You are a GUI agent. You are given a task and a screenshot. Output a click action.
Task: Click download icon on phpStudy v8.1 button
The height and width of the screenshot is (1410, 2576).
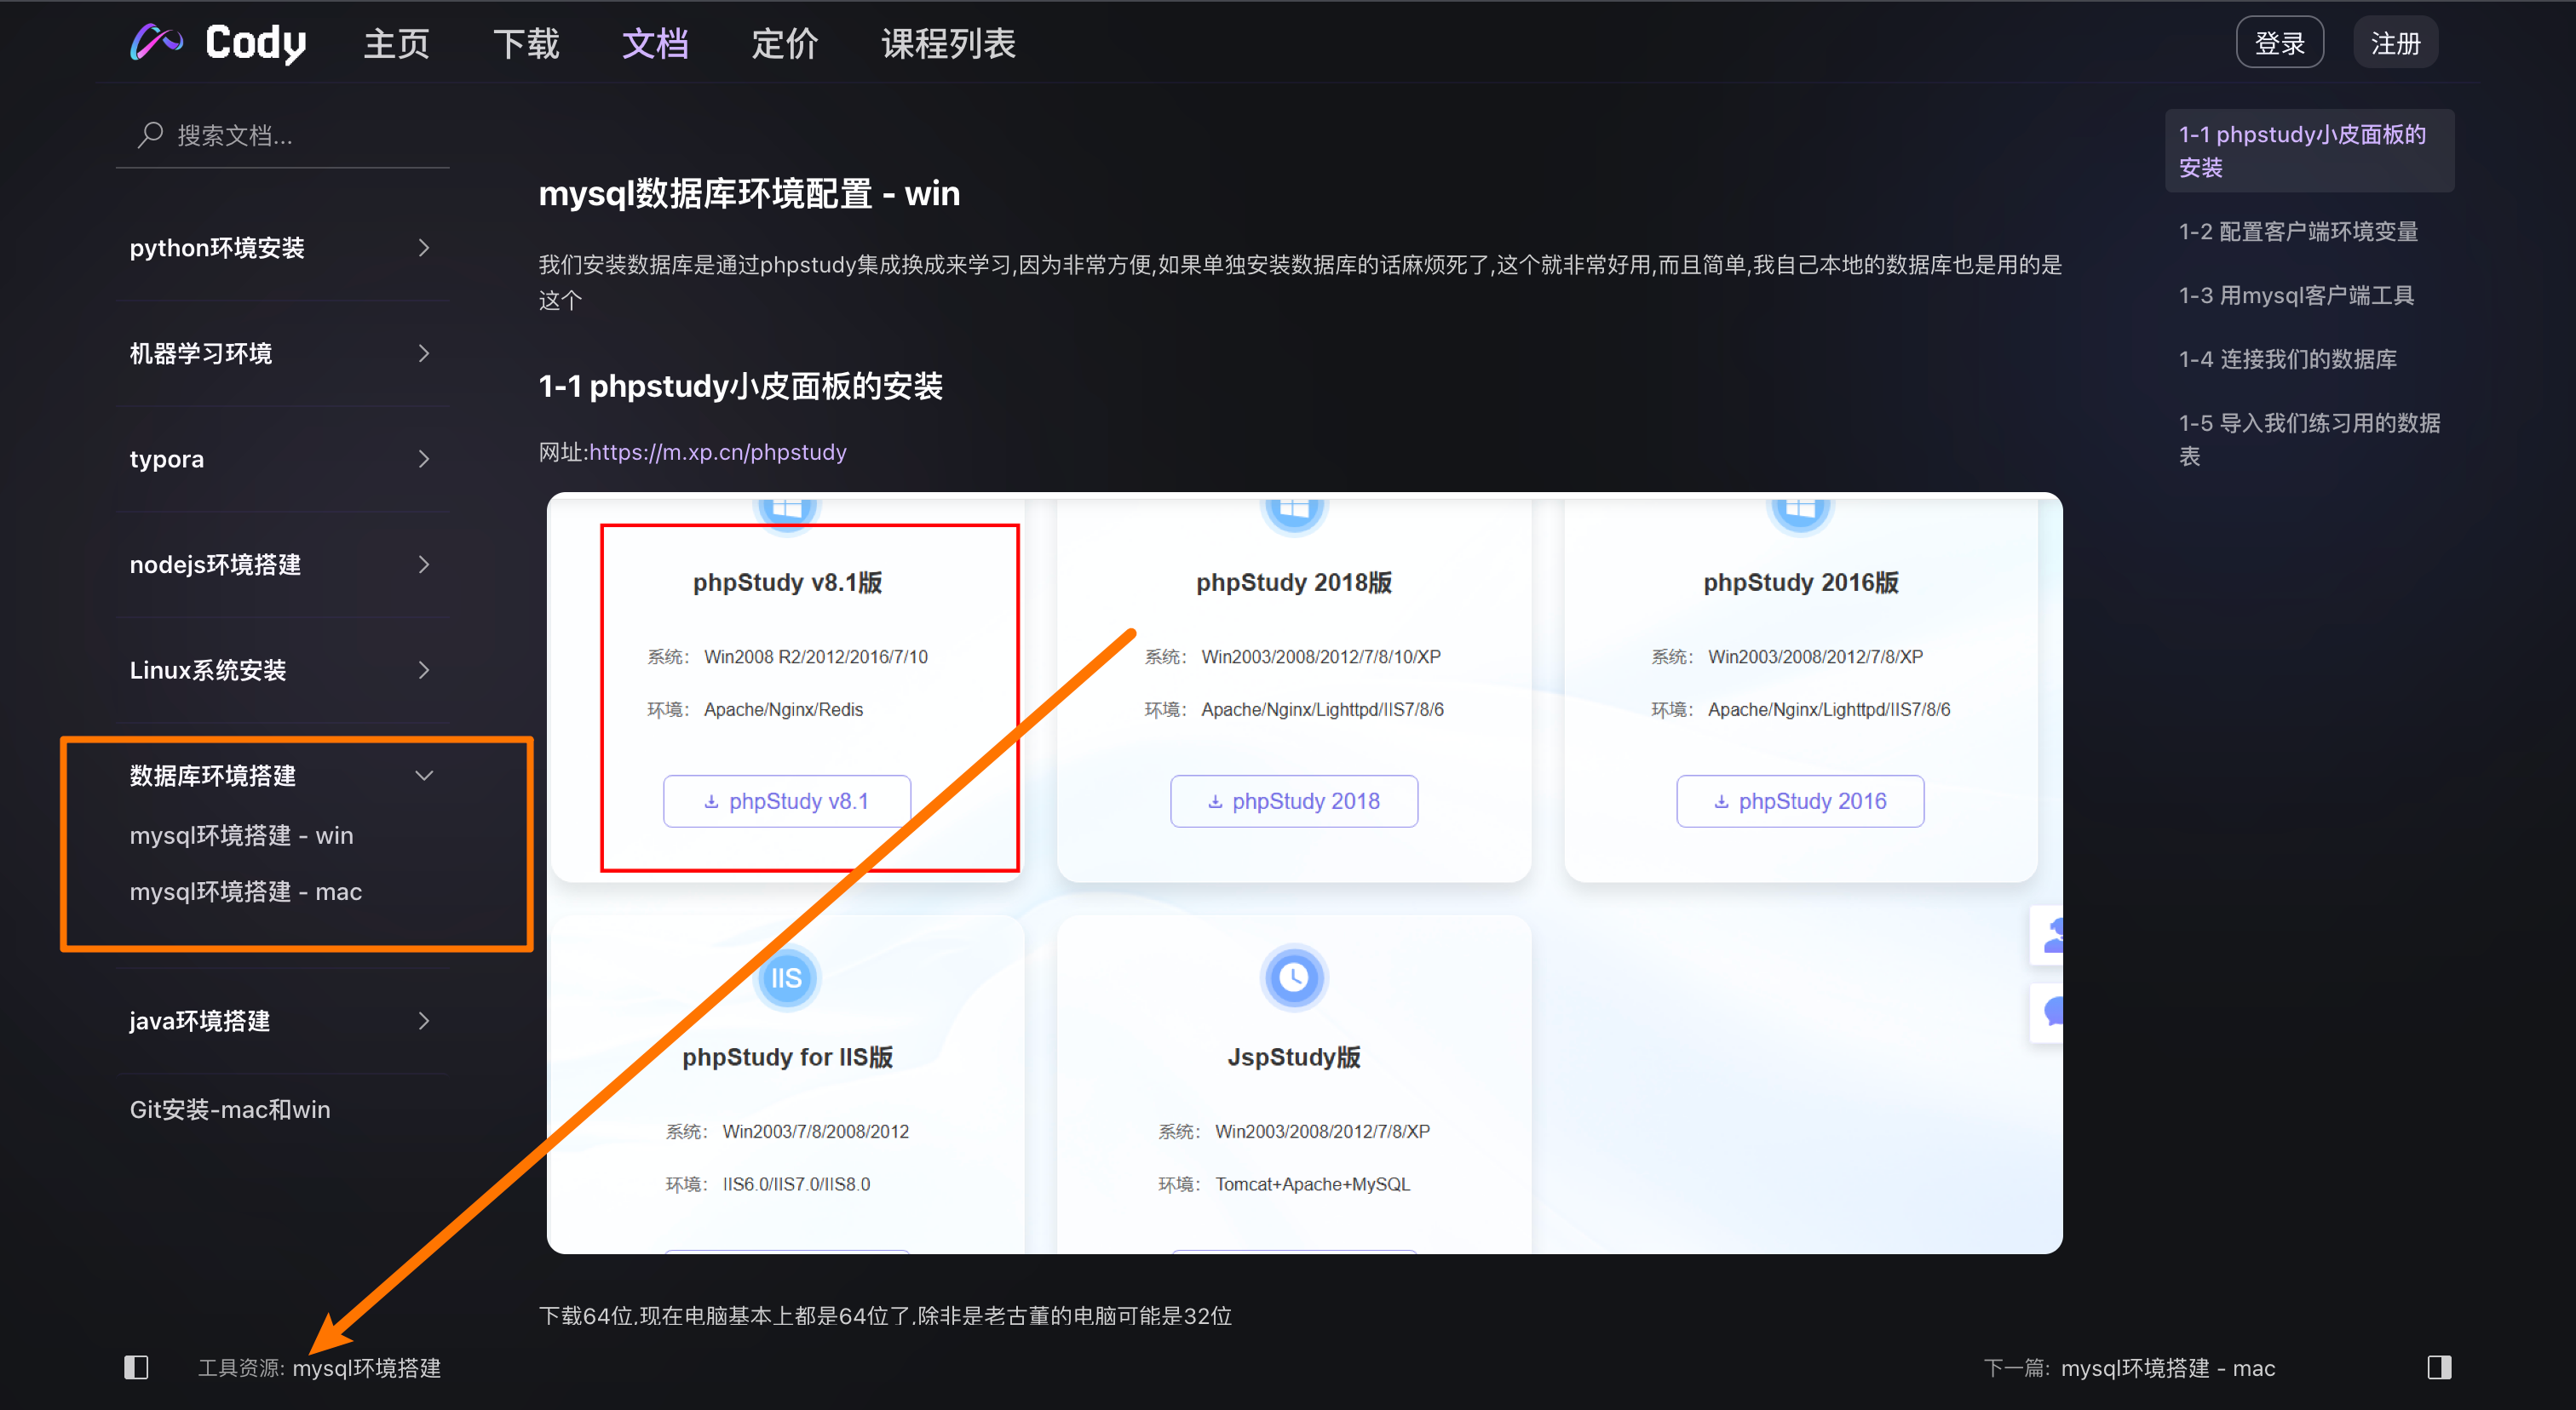711,801
